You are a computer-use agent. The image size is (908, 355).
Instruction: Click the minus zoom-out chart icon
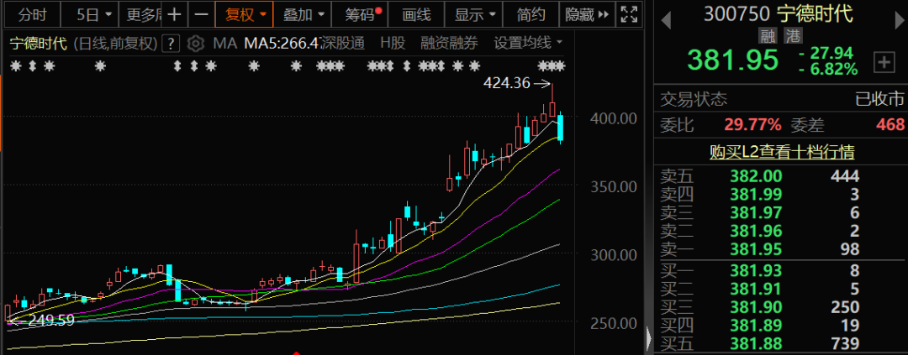200,14
